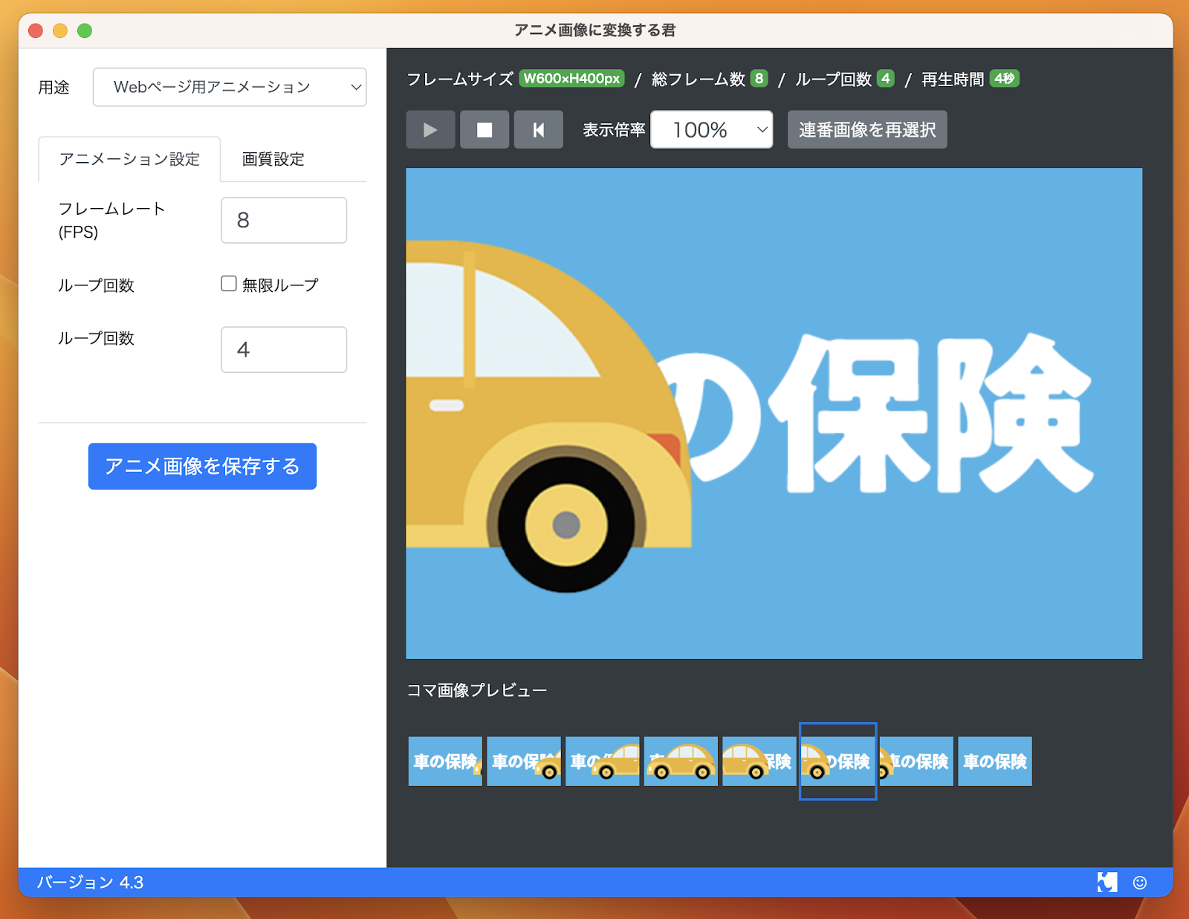Click the large animation preview image
The height and width of the screenshot is (919, 1189).
(774, 413)
